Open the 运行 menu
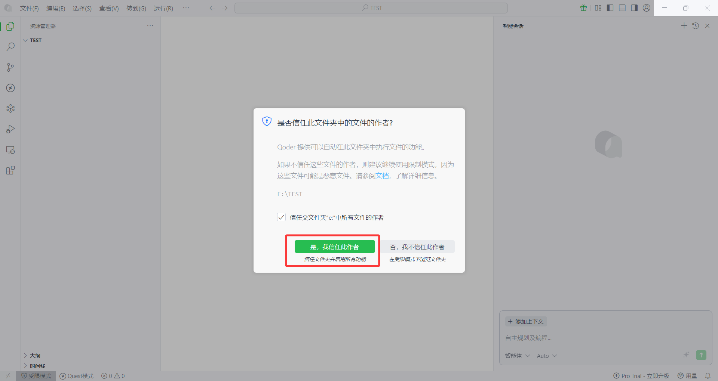 pyautogui.click(x=163, y=8)
